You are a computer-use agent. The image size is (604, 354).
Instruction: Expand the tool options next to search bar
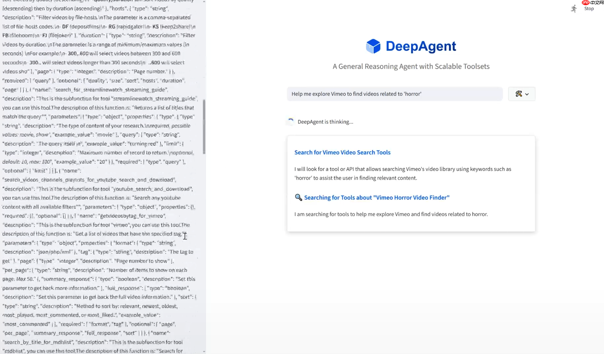(x=522, y=94)
